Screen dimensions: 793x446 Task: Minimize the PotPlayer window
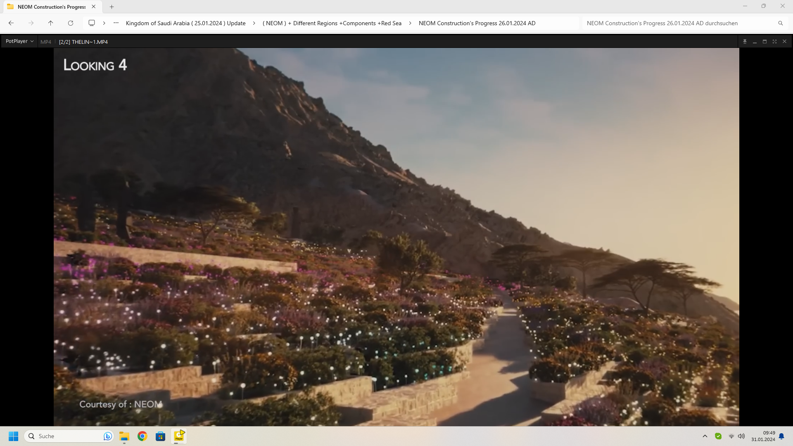pos(755,42)
